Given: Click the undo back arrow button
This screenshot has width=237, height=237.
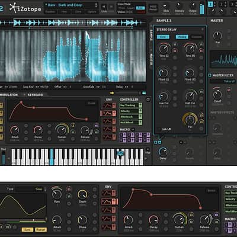Looking at the screenshot, I should coord(104,7).
